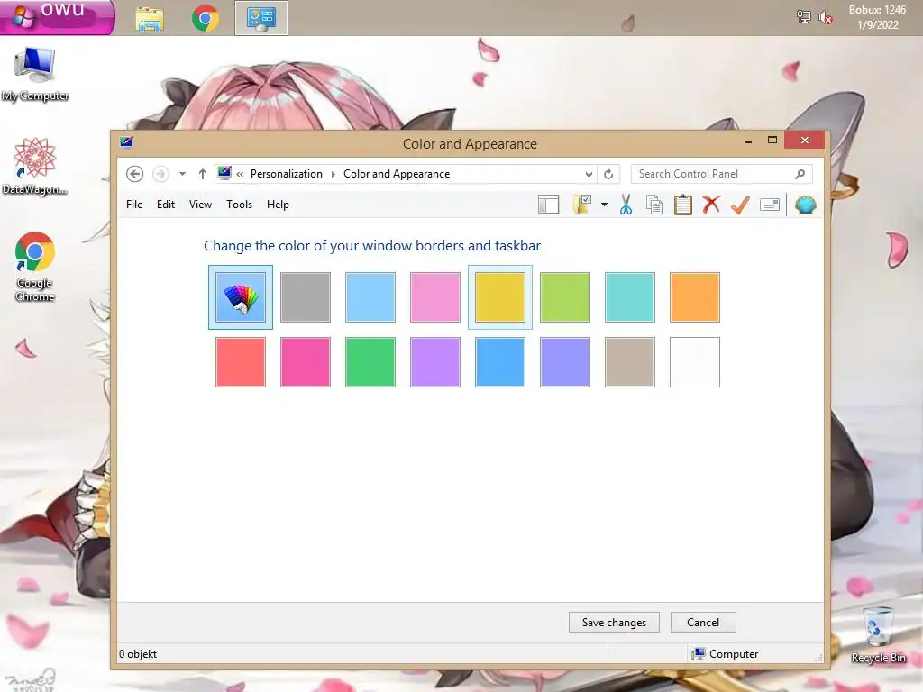Select the taupe color swatch
The width and height of the screenshot is (923, 692).
click(x=630, y=362)
